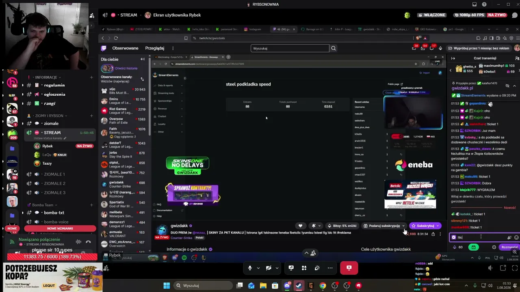Open microphone device options arrow
This screenshot has height=292, width=520.
258,268
